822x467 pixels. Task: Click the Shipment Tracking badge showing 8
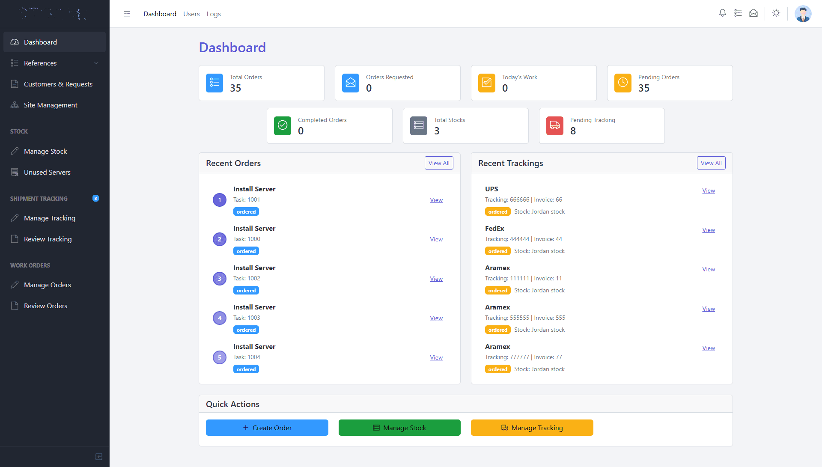point(95,198)
